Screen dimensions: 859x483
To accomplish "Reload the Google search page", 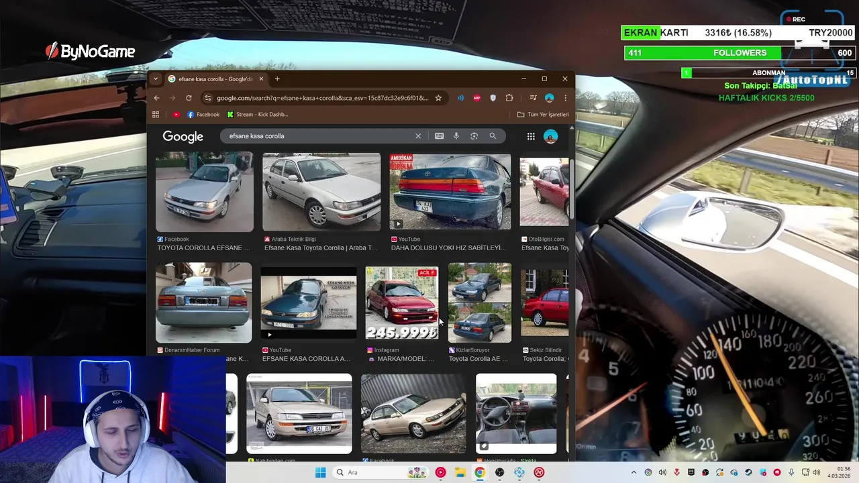I will pos(189,98).
